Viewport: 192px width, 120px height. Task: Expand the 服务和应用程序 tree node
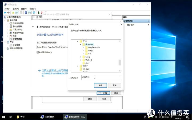tap(5, 48)
